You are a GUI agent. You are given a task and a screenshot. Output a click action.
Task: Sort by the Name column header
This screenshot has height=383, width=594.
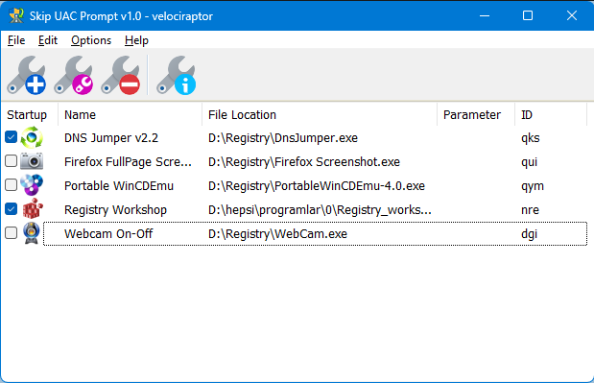(130, 115)
